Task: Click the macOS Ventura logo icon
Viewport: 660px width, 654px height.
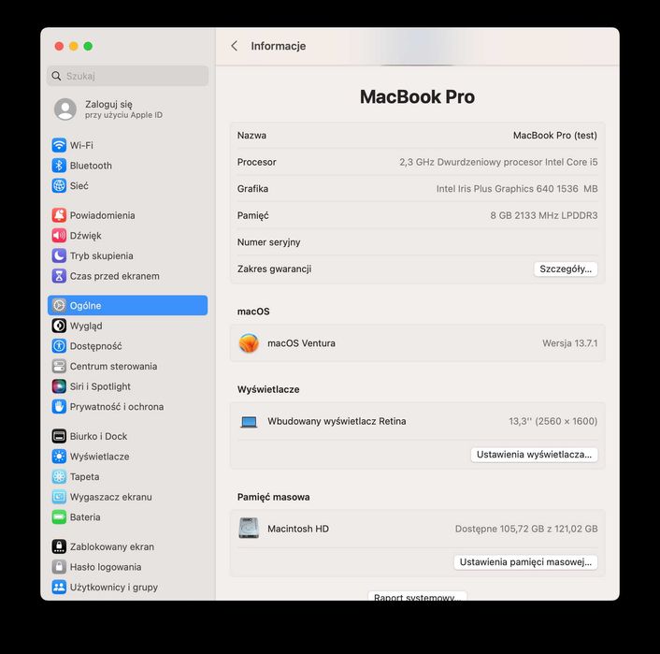Action: pos(249,343)
